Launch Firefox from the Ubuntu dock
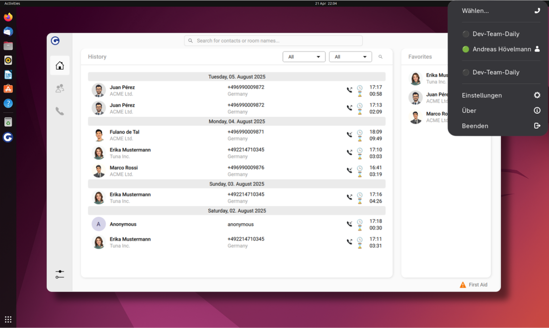Viewport: 549px width, 328px height. click(8, 17)
